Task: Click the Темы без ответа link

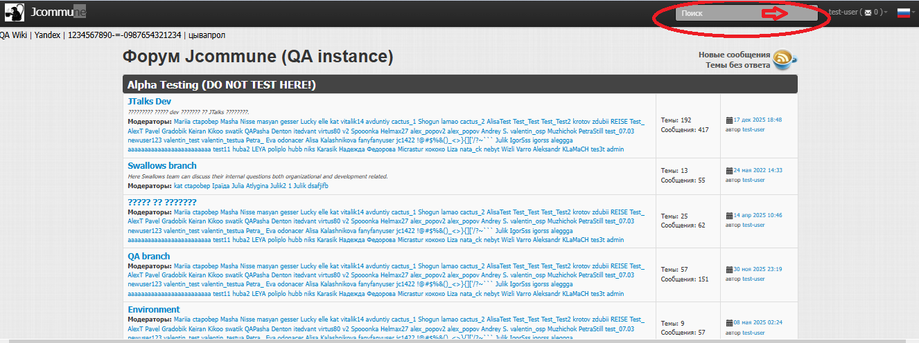Action: 737,65
